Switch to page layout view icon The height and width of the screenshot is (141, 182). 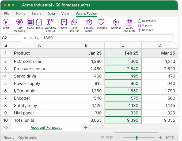coord(107,138)
